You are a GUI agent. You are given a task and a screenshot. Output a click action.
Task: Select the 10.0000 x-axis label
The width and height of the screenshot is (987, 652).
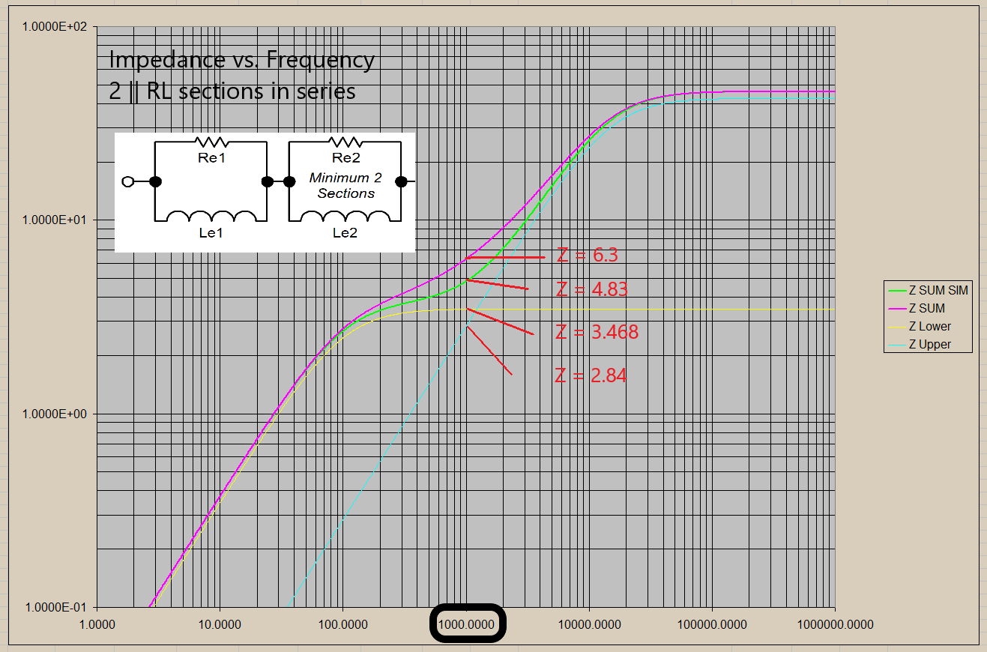coord(220,624)
